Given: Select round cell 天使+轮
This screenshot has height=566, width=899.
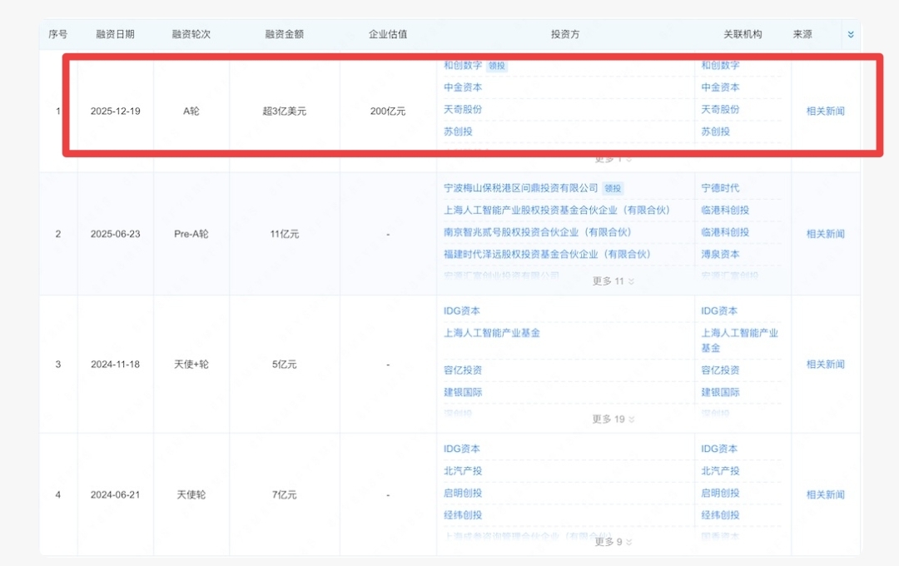Looking at the screenshot, I should click(x=191, y=364).
